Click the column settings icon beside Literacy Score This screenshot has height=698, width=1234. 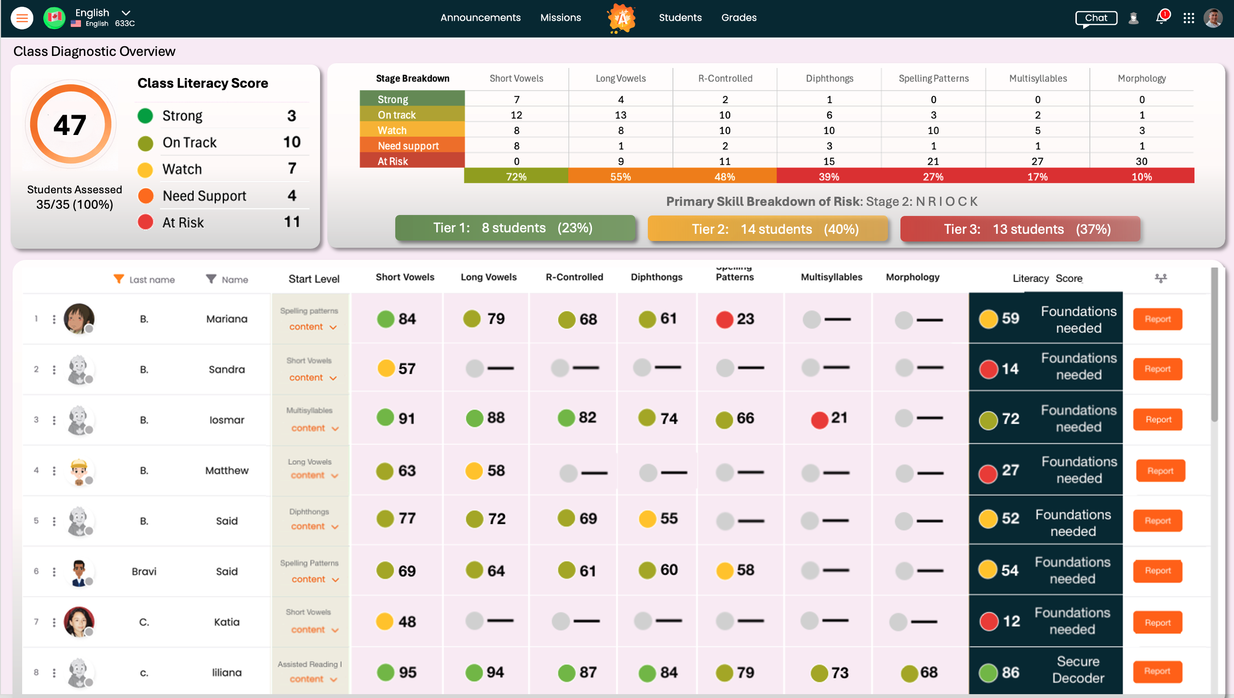pos(1161,278)
